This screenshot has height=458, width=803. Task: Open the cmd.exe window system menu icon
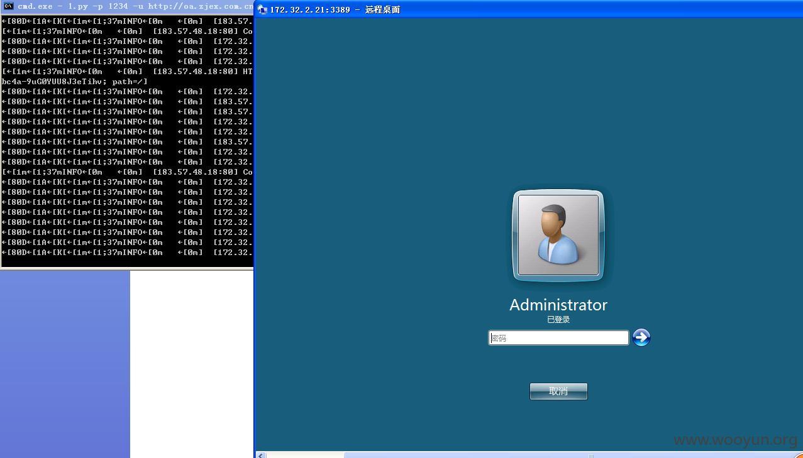coord(8,6)
